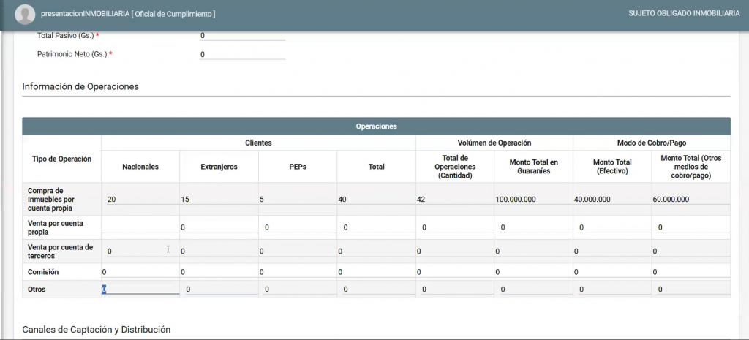Click Extranjeros field in Venta por cuenta propia

pyautogui.click(x=219, y=227)
